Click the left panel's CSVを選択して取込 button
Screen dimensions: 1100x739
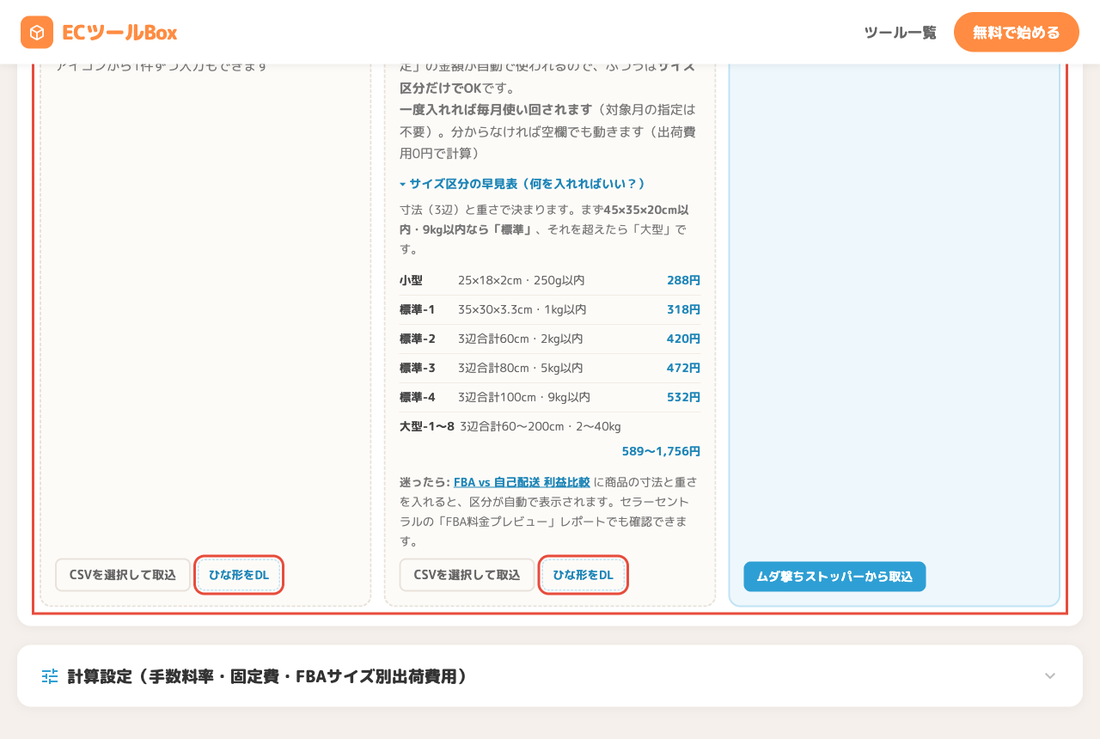(x=123, y=575)
